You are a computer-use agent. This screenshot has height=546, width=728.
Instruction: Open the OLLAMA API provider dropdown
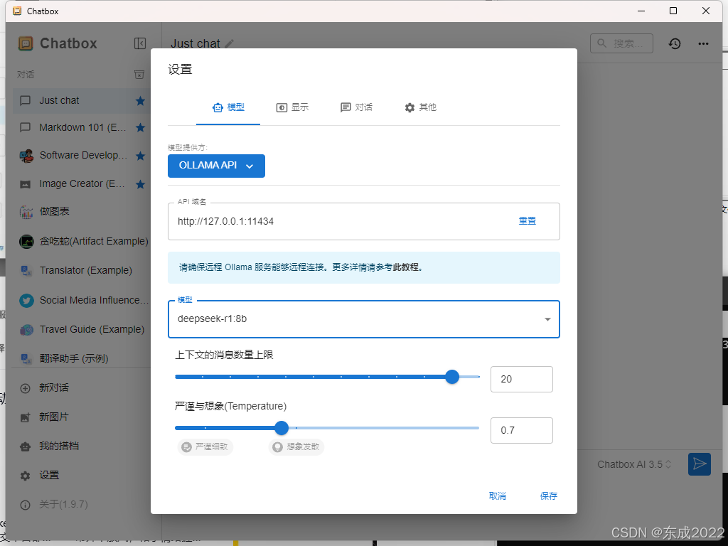[216, 166]
